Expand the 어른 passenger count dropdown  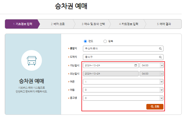123,82
